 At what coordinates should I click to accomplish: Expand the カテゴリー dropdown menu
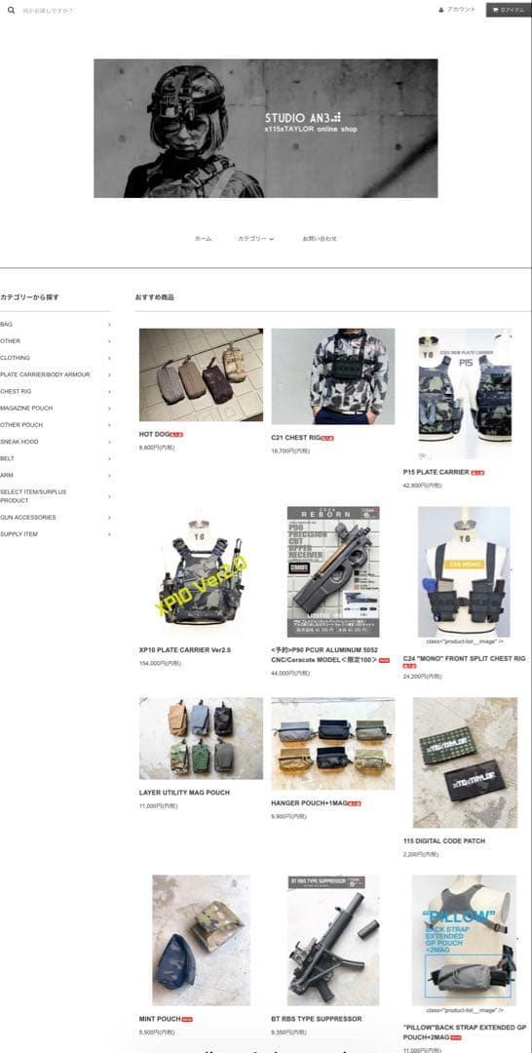click(x=255, y=239)
